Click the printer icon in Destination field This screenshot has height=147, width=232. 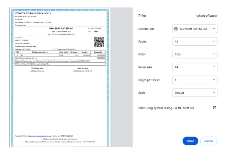pyautogui.click(x=175, y=29)
